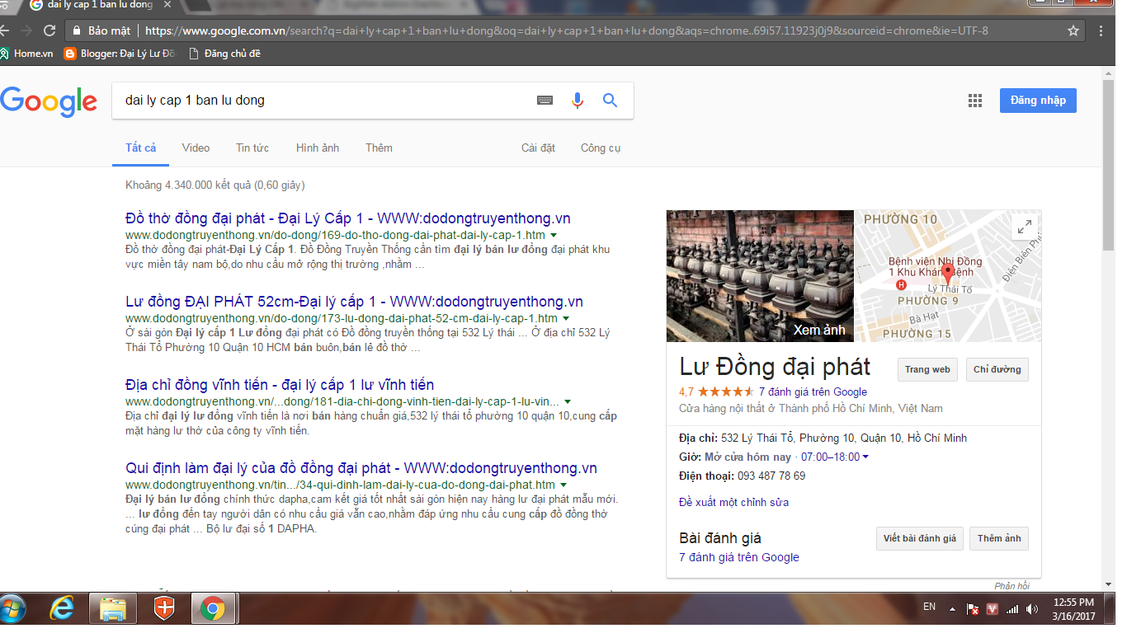Click the EN language indicator

tap(930, 607)
